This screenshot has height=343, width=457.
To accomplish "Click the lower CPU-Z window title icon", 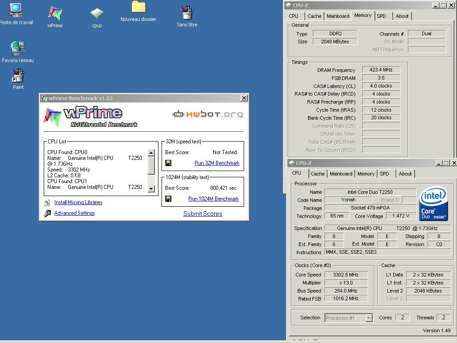I will tap(291, 163).
